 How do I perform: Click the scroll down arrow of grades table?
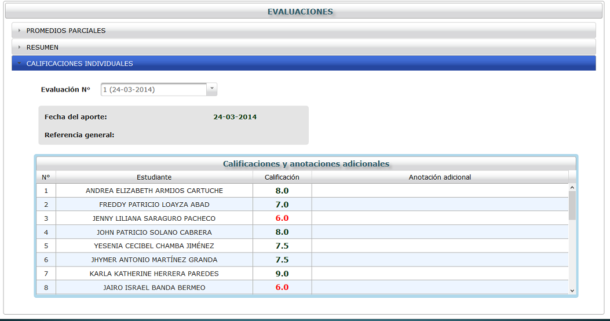click(572, 290)
